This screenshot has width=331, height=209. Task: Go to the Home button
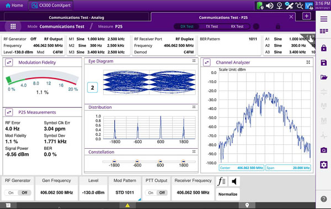14,6
